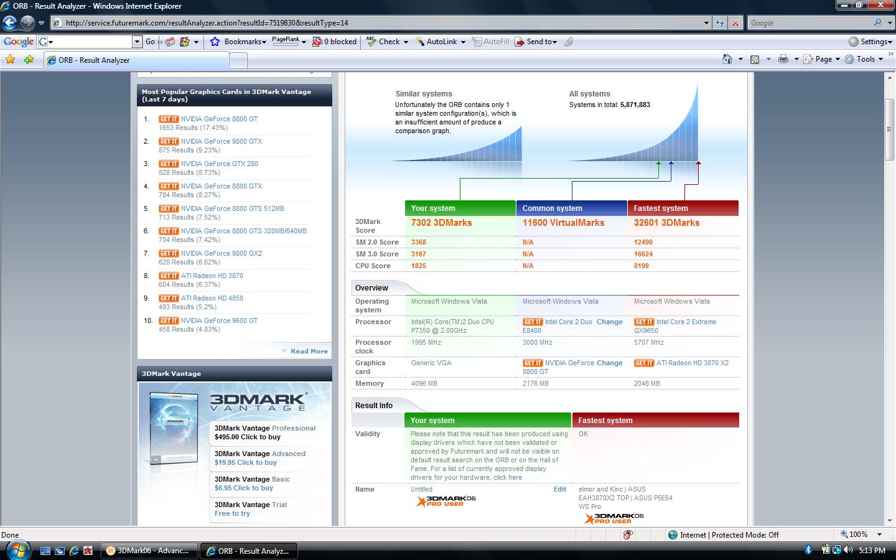Click GET IT badge for Core 2 Extreme

[x=644, y=322]
